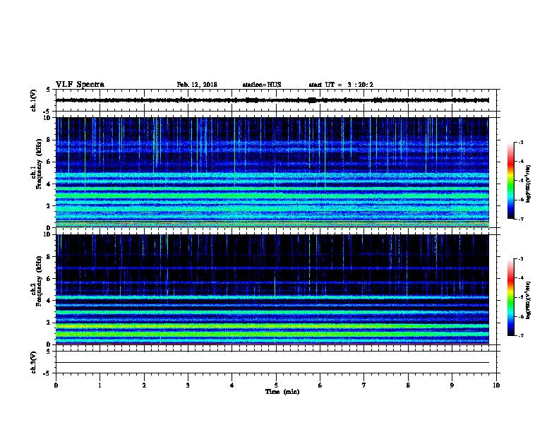Screen dimensions: 559x432
Task: Click the "ch.3(V)" axis label
Action: (x=33, y=362)
